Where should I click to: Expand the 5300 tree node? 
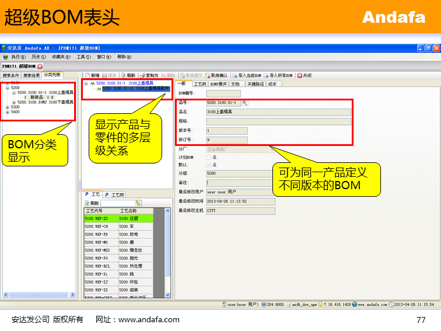pyautogui.click(x=8, y=107)
